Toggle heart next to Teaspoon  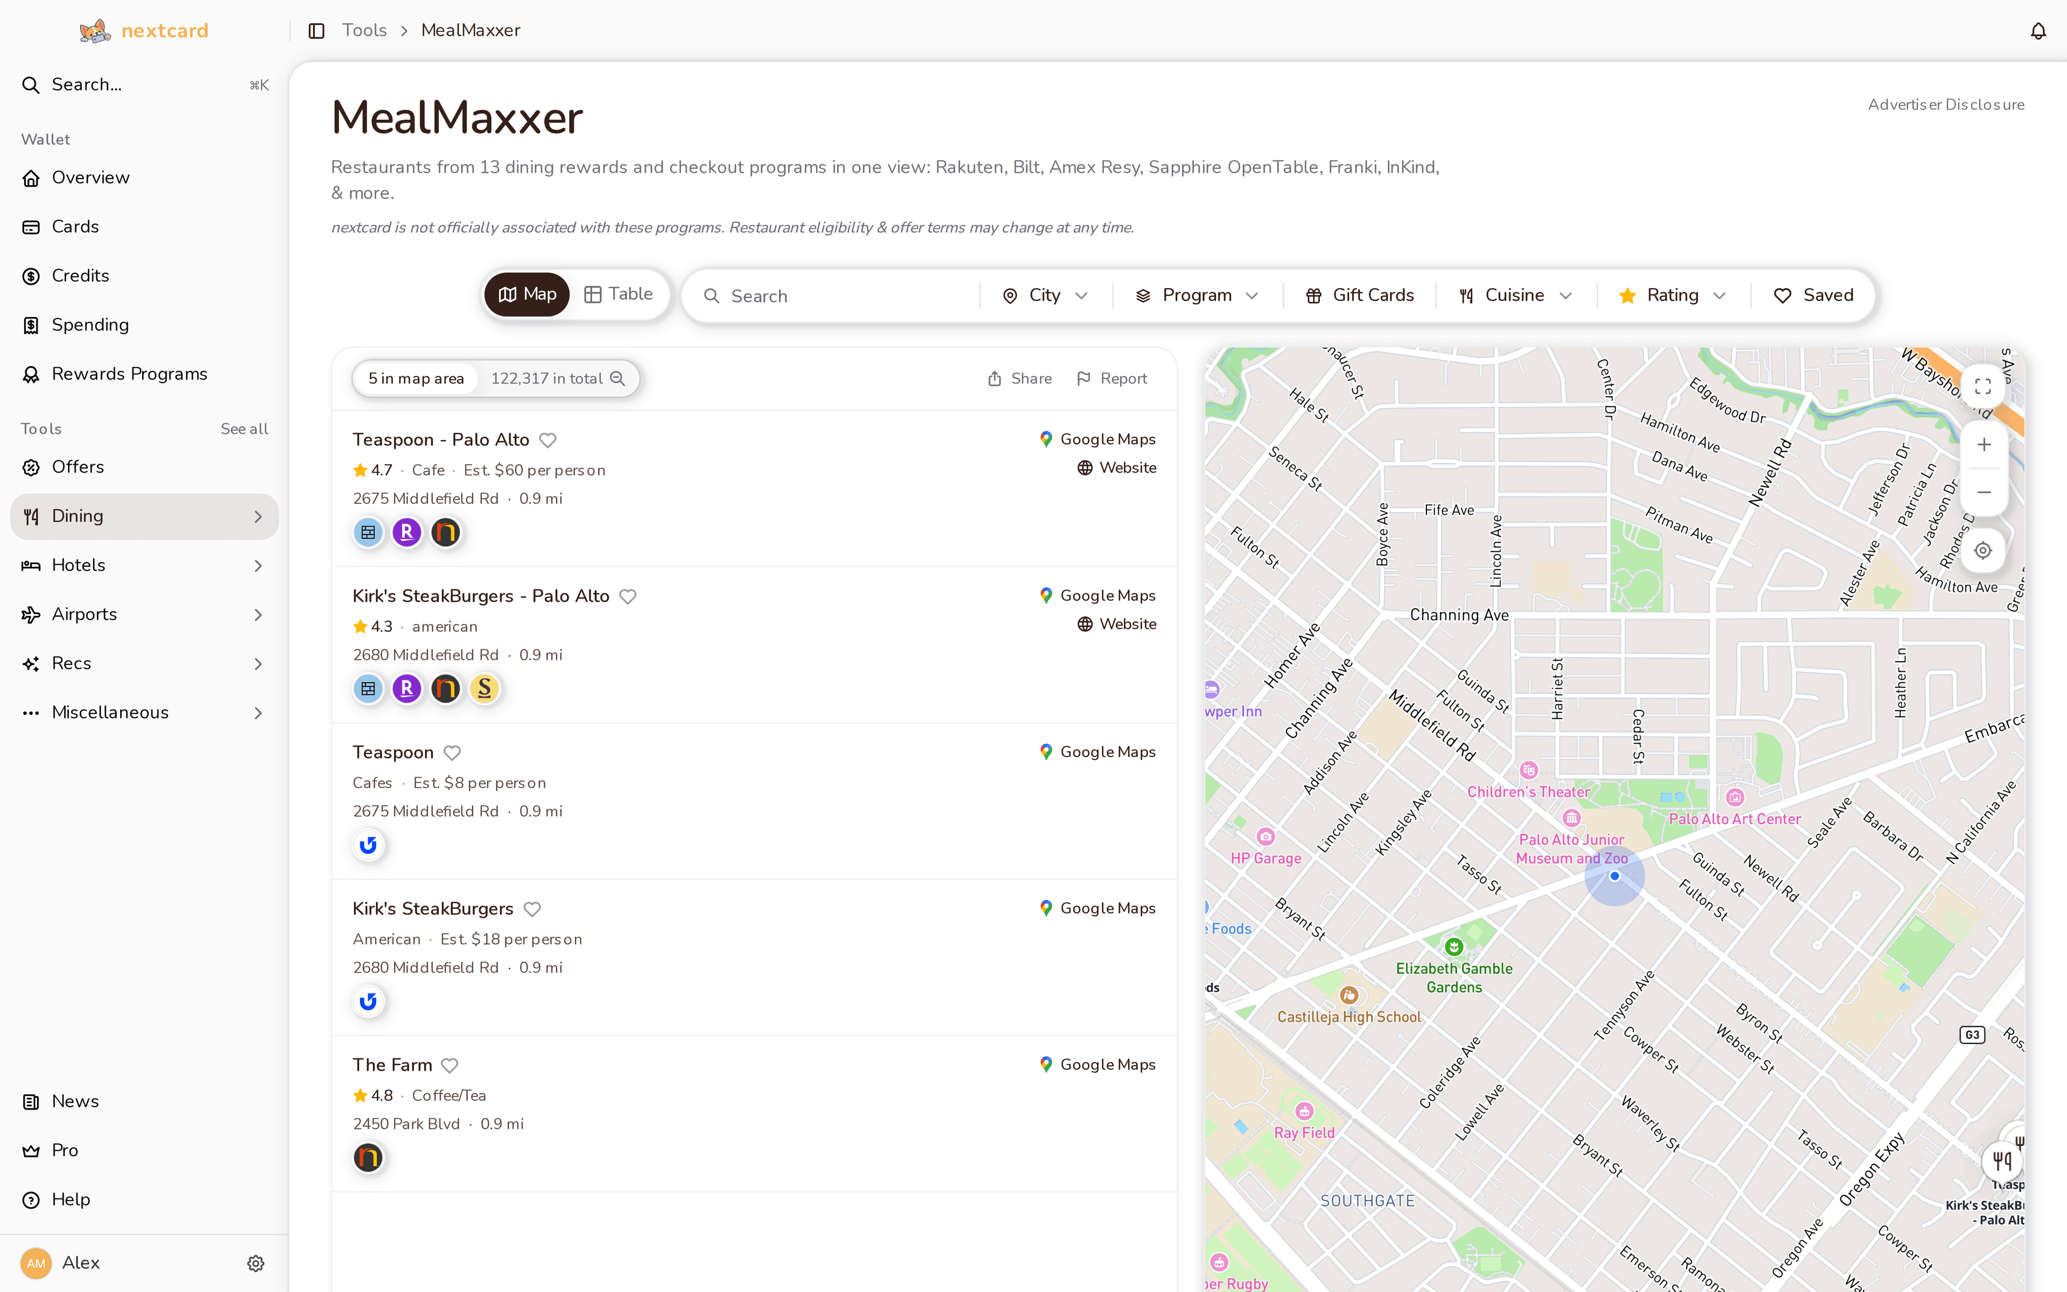453,753
